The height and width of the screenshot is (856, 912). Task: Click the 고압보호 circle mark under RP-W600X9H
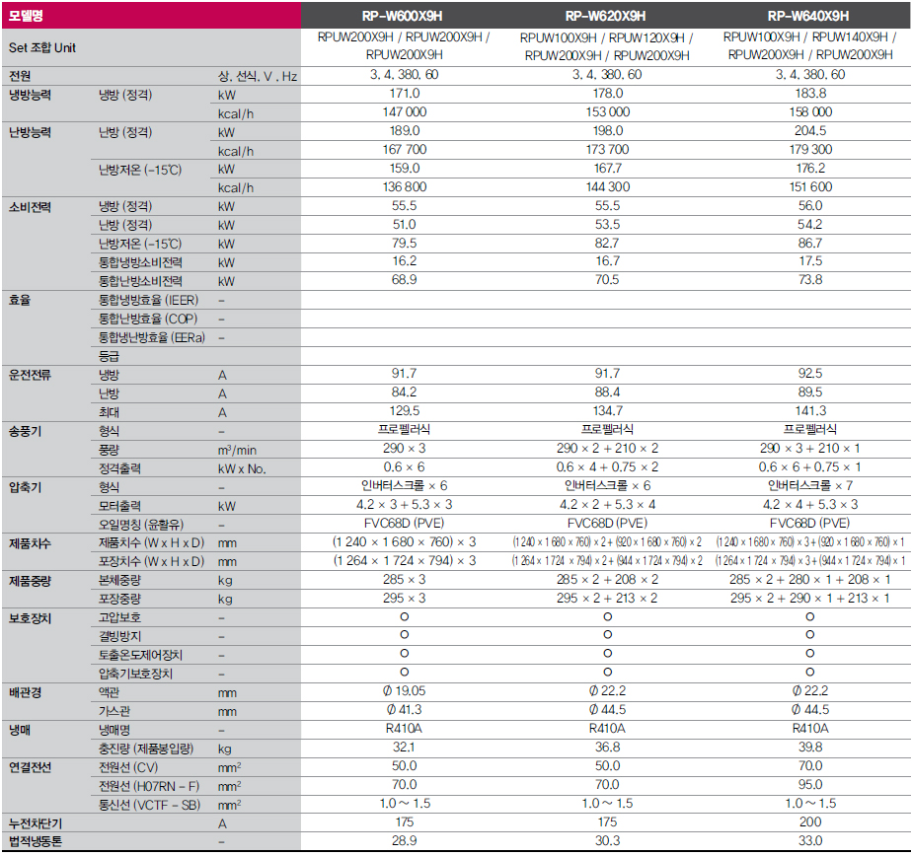pos(404,617)
